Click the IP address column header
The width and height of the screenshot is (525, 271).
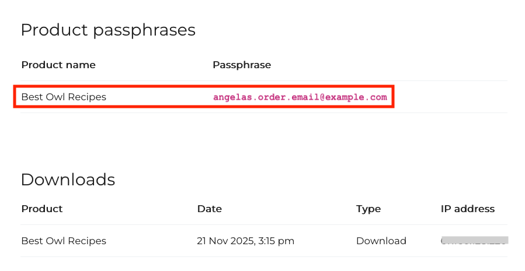pyautogui.click(x=467, y=209)
